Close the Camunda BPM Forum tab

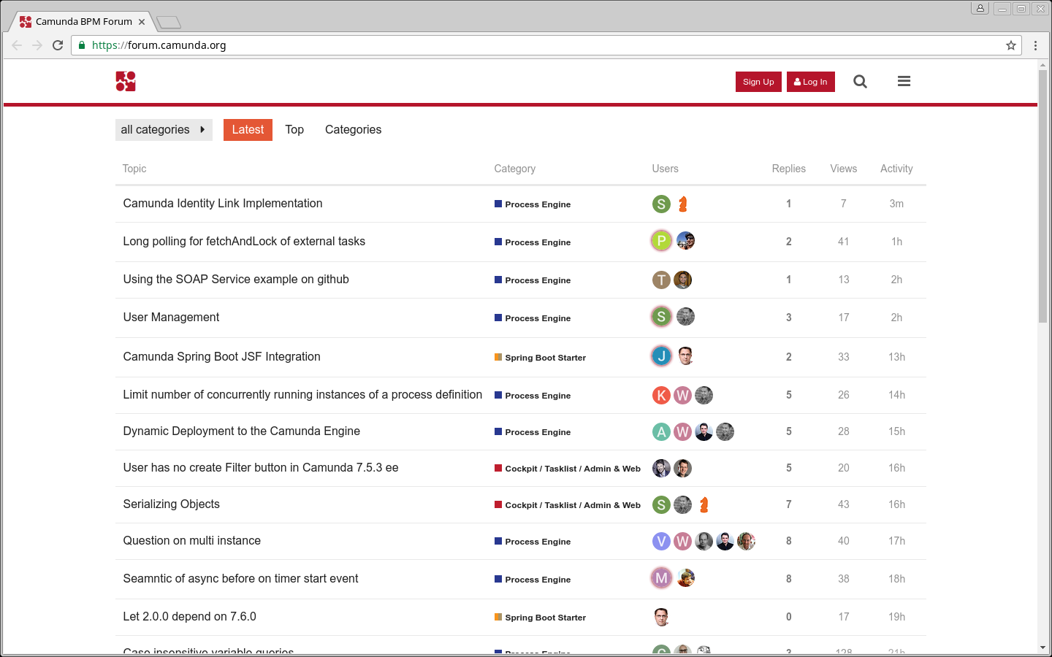[142, 22]
